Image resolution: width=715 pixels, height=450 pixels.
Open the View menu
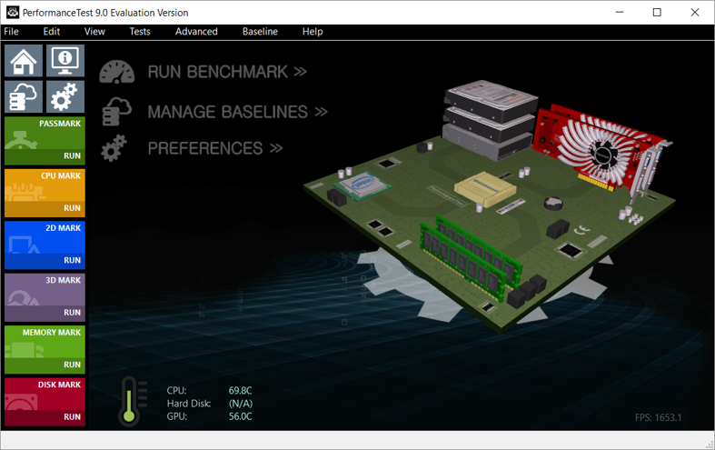pos(94,32)
